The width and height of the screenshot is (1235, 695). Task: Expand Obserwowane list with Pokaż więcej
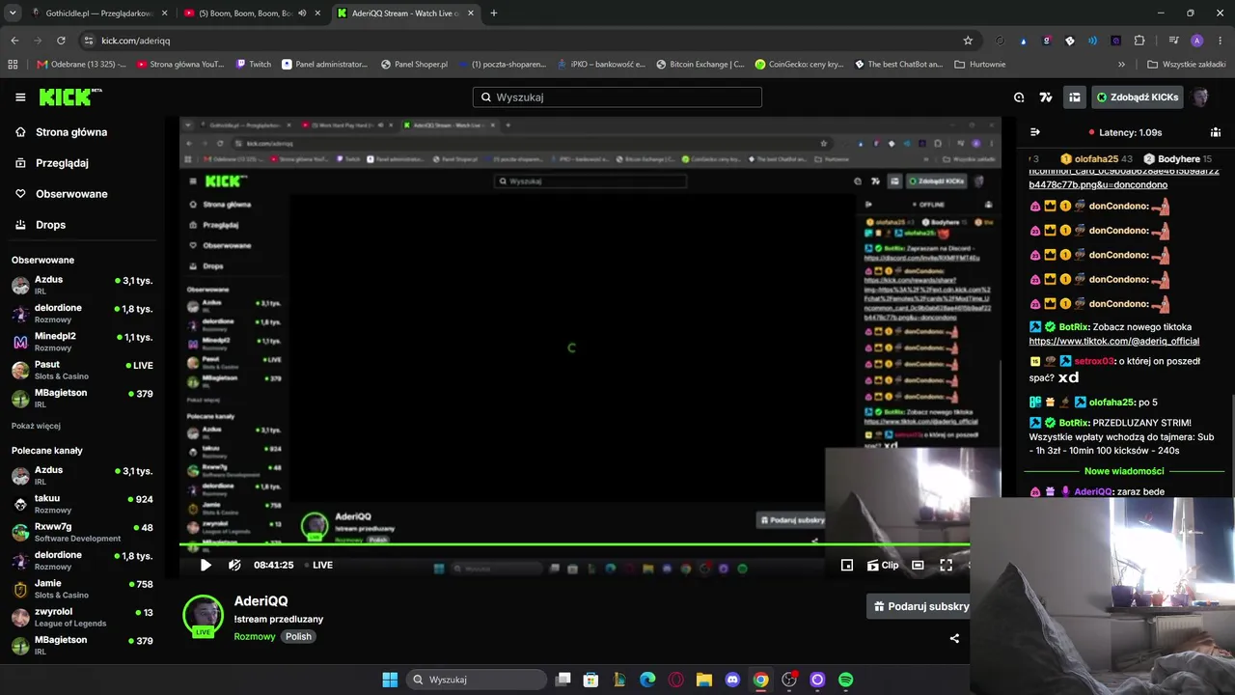pos(36,426)
